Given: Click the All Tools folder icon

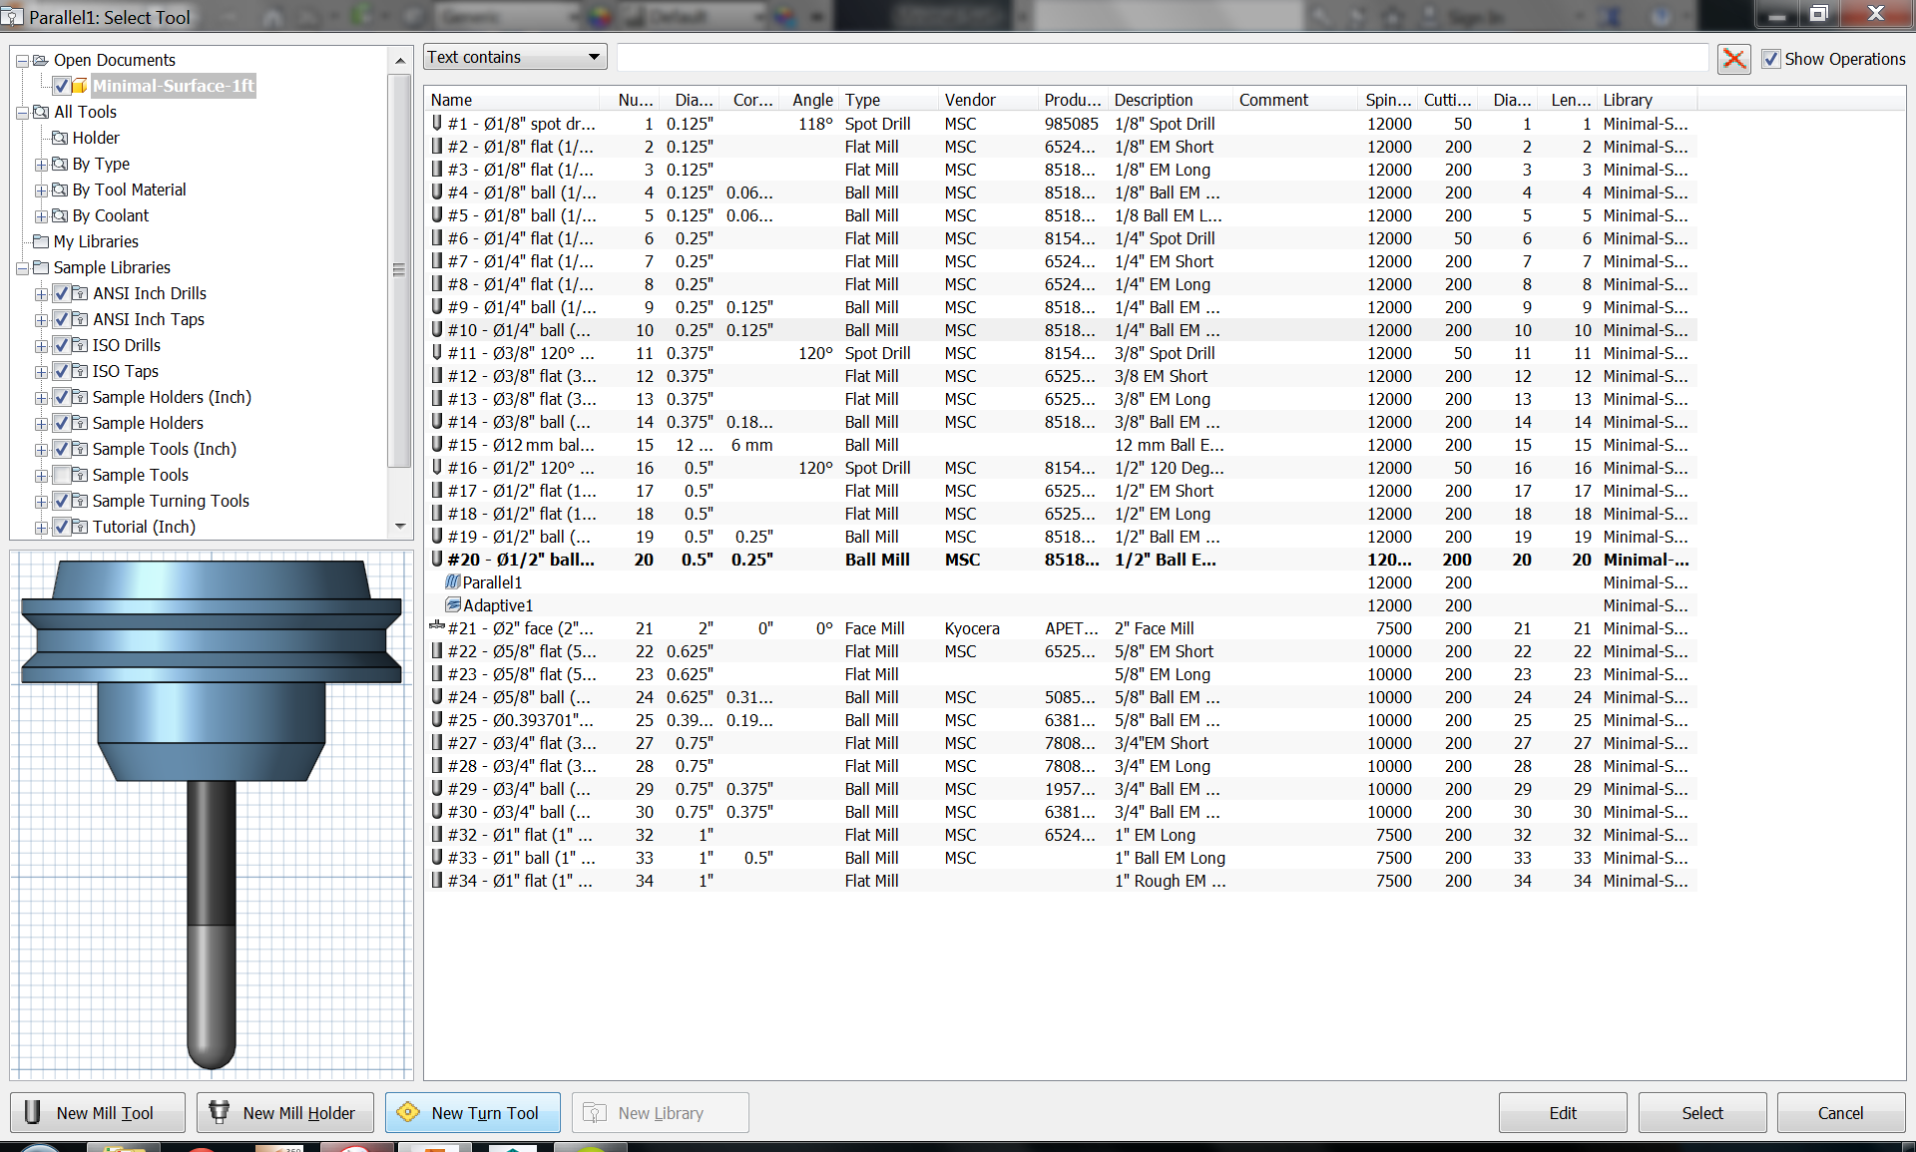Looking at the screenshot, I should [x=41, y=112].
